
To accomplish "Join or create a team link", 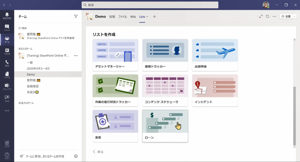I will [42, 156].
